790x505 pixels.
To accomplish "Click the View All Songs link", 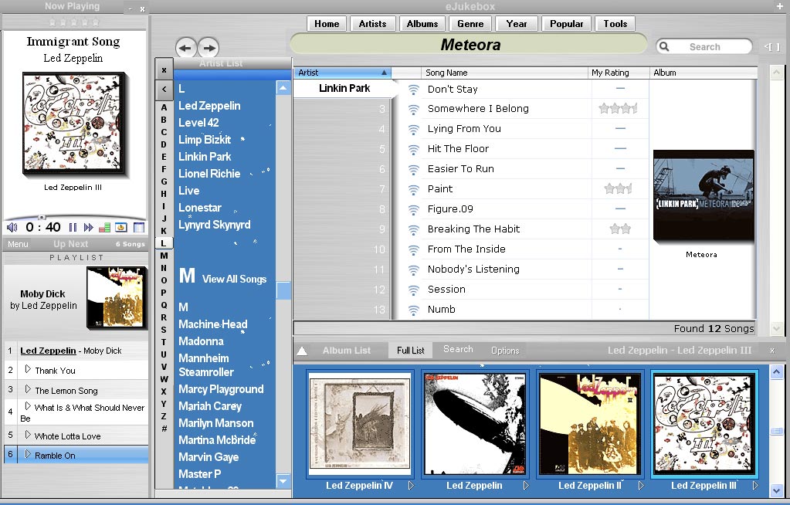I will point(234,279).
